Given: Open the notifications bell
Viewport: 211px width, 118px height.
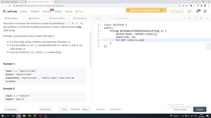Looking at the screenshot, I should coord(197,11).
